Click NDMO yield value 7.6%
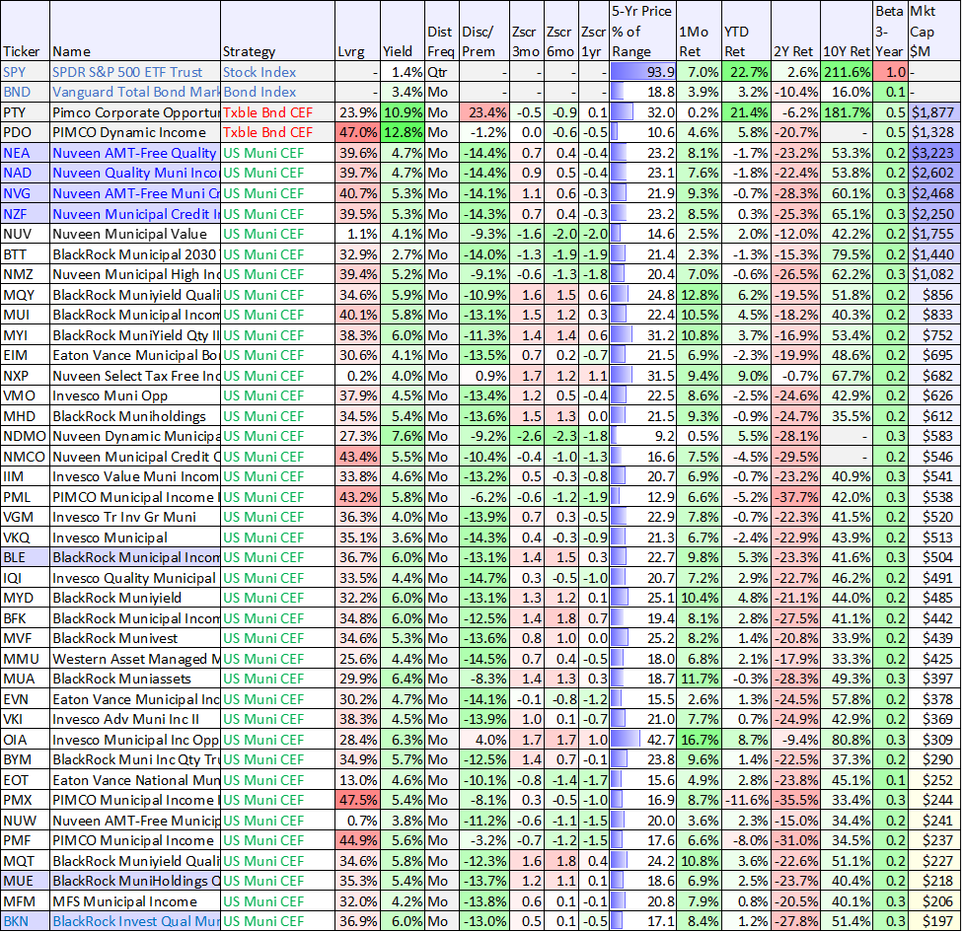 403,437
